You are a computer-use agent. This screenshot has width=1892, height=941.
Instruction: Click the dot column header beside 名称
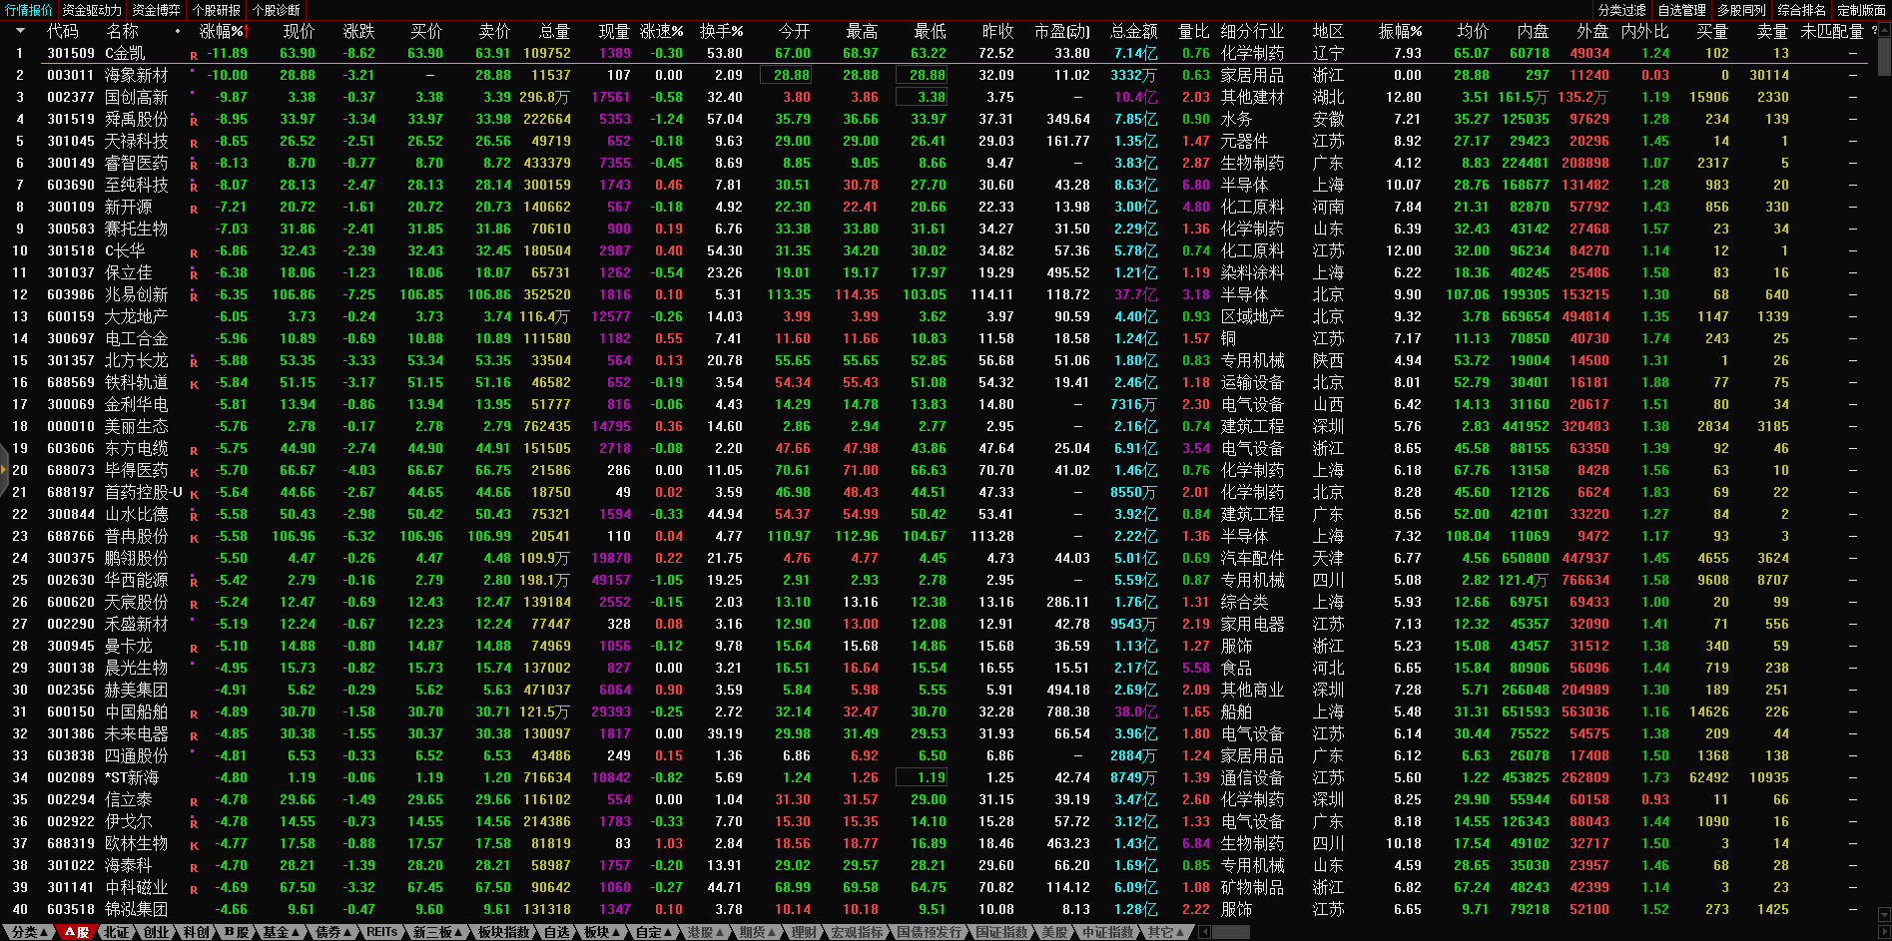point(178,32)
